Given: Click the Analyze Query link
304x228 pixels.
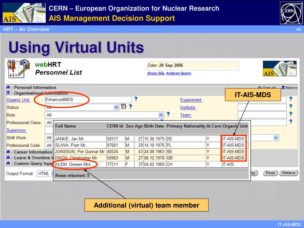Looking at the screenshot, I should pos(178,73).
